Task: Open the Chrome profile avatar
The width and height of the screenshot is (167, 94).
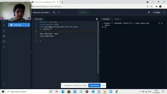Action: [160, 6]
